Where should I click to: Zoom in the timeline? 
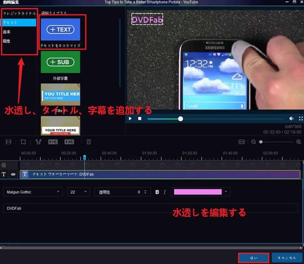[x=299, y=142]
